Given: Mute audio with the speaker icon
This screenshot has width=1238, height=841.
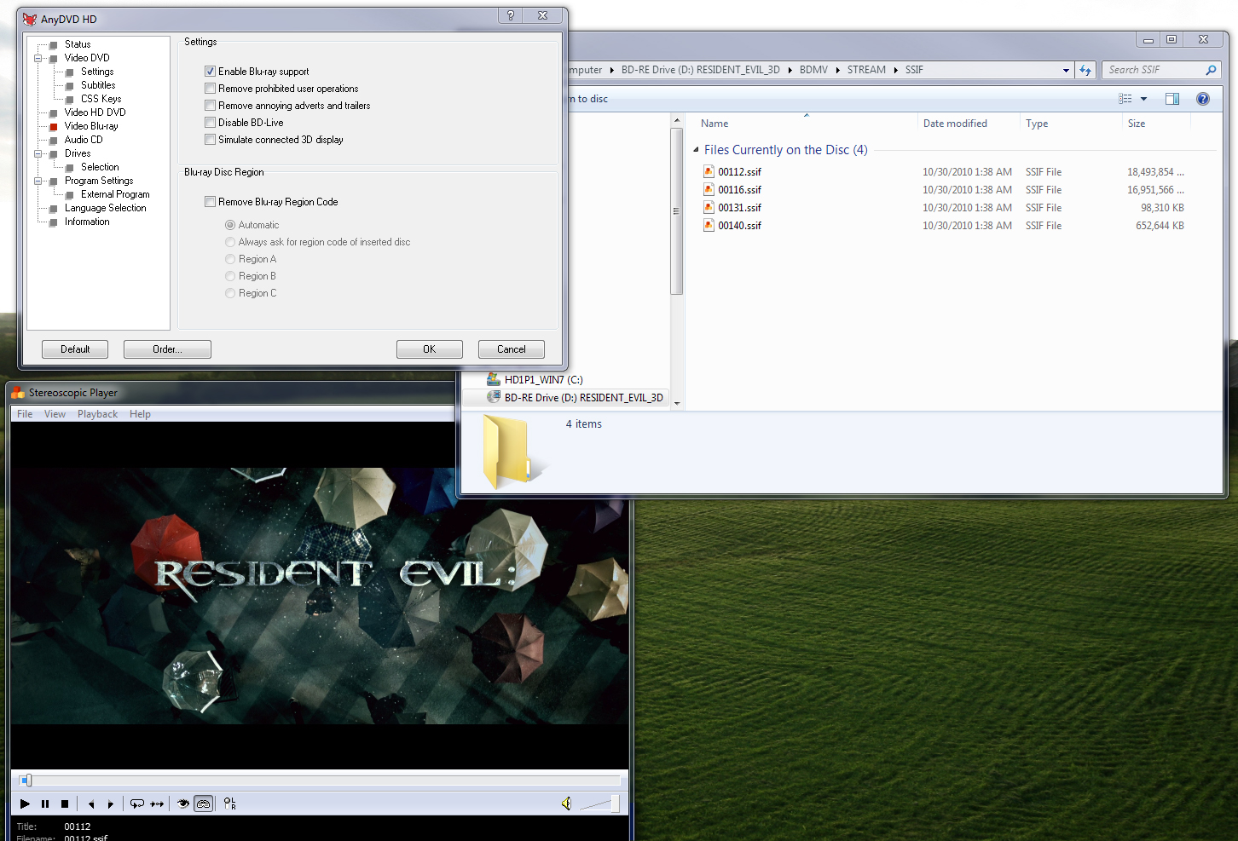Looking at the screenshot, I should 566,804.
